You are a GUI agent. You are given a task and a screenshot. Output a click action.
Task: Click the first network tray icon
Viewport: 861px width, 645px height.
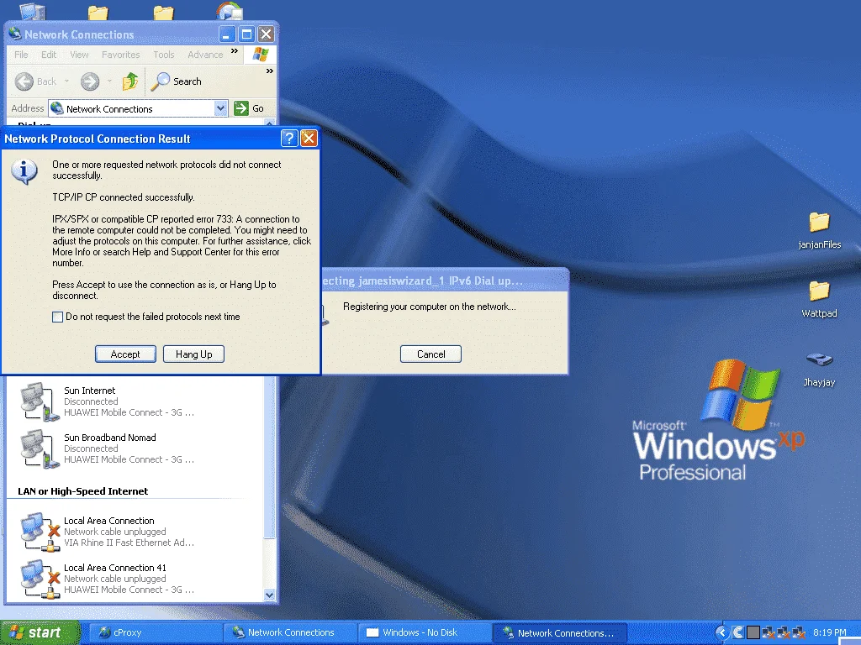click(769, 632)
